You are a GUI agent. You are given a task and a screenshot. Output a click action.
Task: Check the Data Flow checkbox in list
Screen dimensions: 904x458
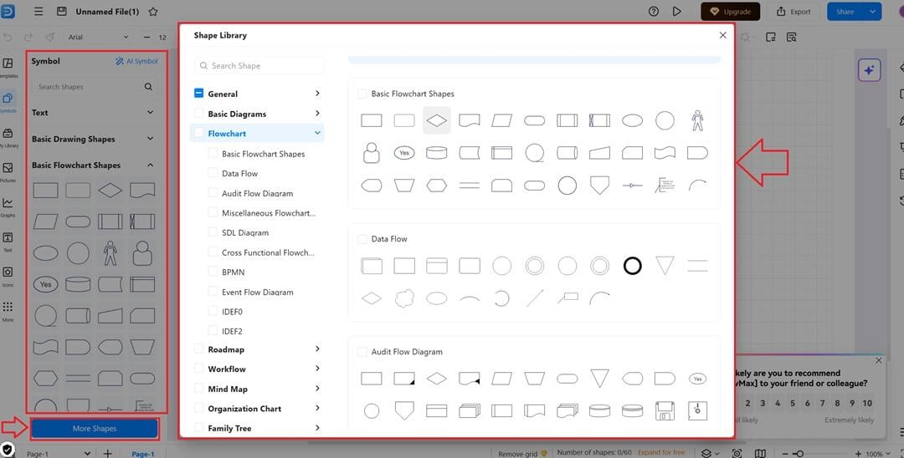click(x=213, y=173)
